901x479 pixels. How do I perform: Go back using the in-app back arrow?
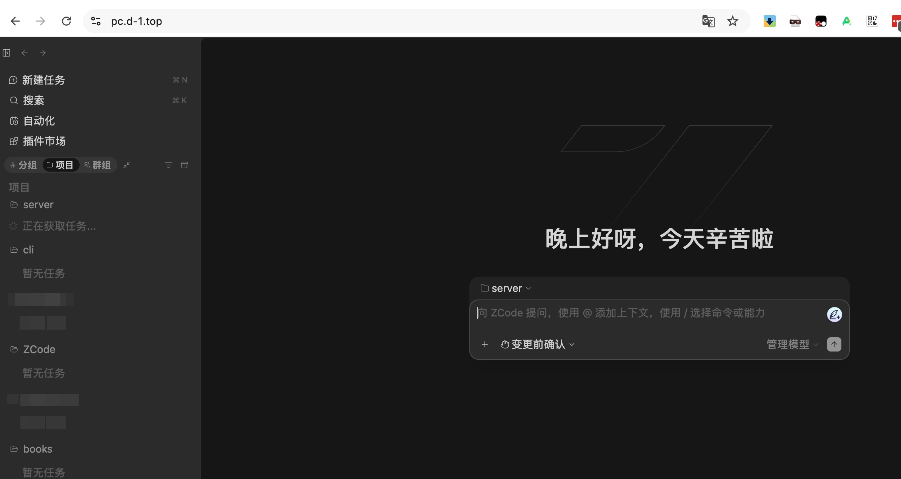(25, 53)
